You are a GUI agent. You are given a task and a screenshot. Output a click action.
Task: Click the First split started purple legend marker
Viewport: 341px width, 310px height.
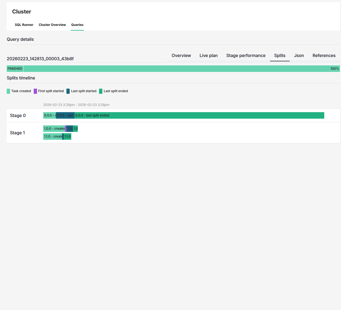[x=35, y=91]
